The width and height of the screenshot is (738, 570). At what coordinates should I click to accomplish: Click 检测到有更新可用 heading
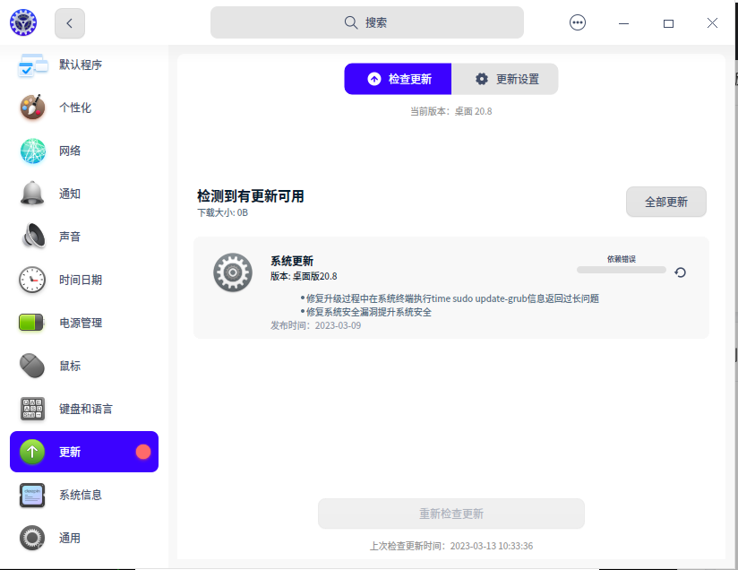pos(251,196)
